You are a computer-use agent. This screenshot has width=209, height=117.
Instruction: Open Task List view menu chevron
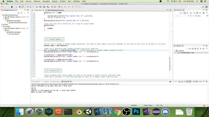(x=207, y=13)
